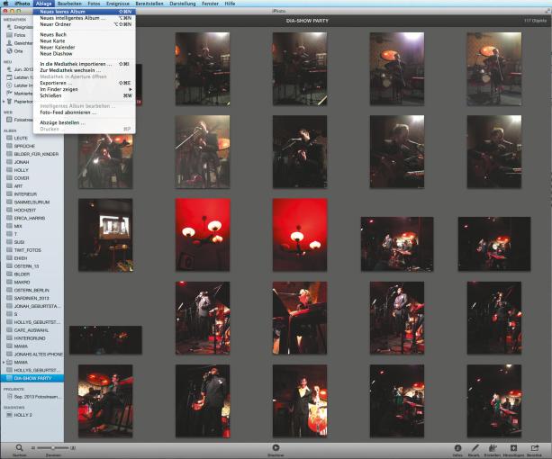This screenshot has height=459, width=552.
Task: Click the Bearb. pencil icon
Action: 475,447
